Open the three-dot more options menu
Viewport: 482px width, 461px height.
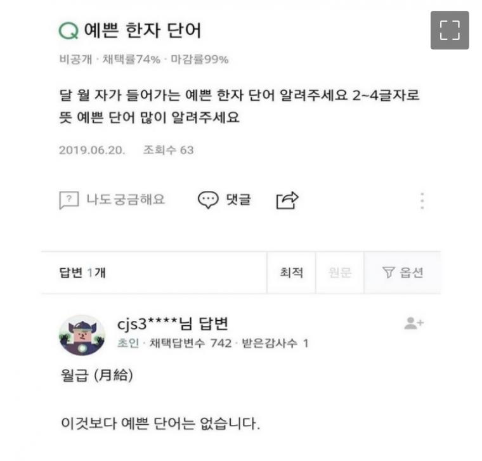tap(422, 201)
